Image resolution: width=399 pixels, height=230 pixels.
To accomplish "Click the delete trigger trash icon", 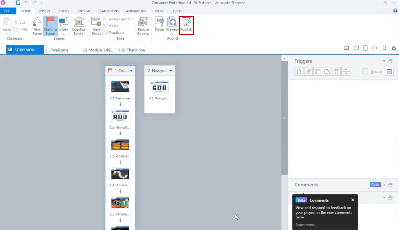I will click(x=336, y=71).
